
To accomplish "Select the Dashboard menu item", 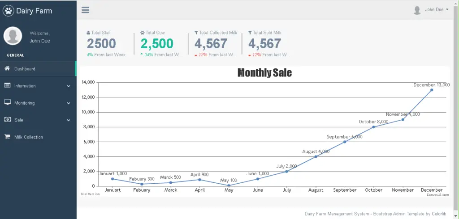I will click(25, 69).
